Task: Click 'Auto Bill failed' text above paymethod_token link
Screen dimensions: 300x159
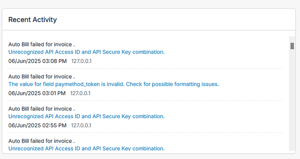Action: pos(41,76)
